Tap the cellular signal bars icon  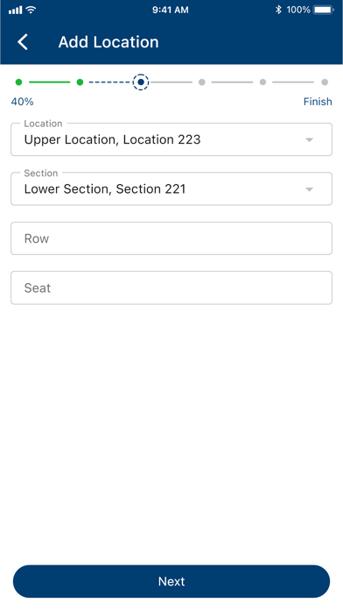click(16, 11)
